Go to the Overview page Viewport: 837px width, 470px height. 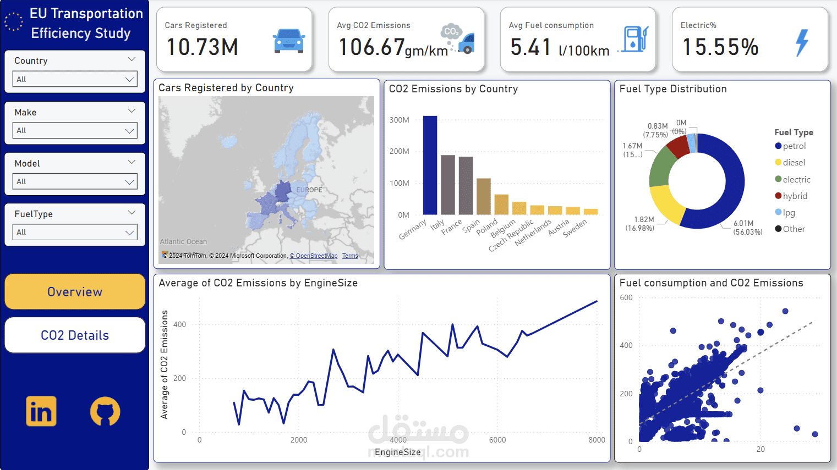[75, 292]
